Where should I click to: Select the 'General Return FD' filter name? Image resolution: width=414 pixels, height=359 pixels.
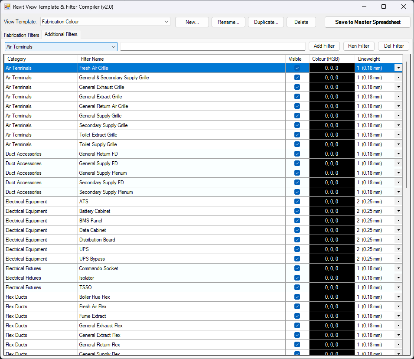point(98,154)
